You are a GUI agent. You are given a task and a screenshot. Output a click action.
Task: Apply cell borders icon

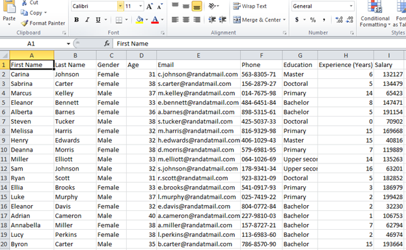[119, 20]
